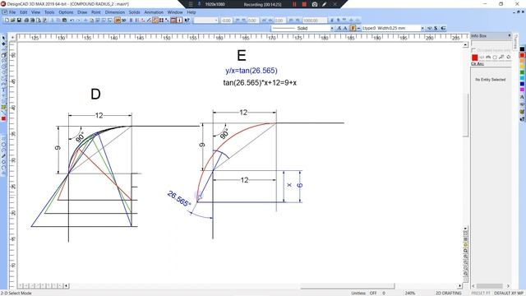Open the Animation menu
The image size is (526, 296).
pyautogui.click(x=154, y=12)
